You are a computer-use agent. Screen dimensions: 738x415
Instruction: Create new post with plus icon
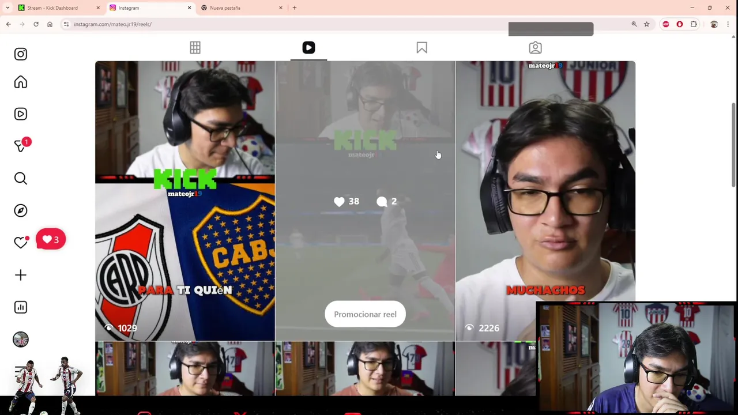pos(21,275)
